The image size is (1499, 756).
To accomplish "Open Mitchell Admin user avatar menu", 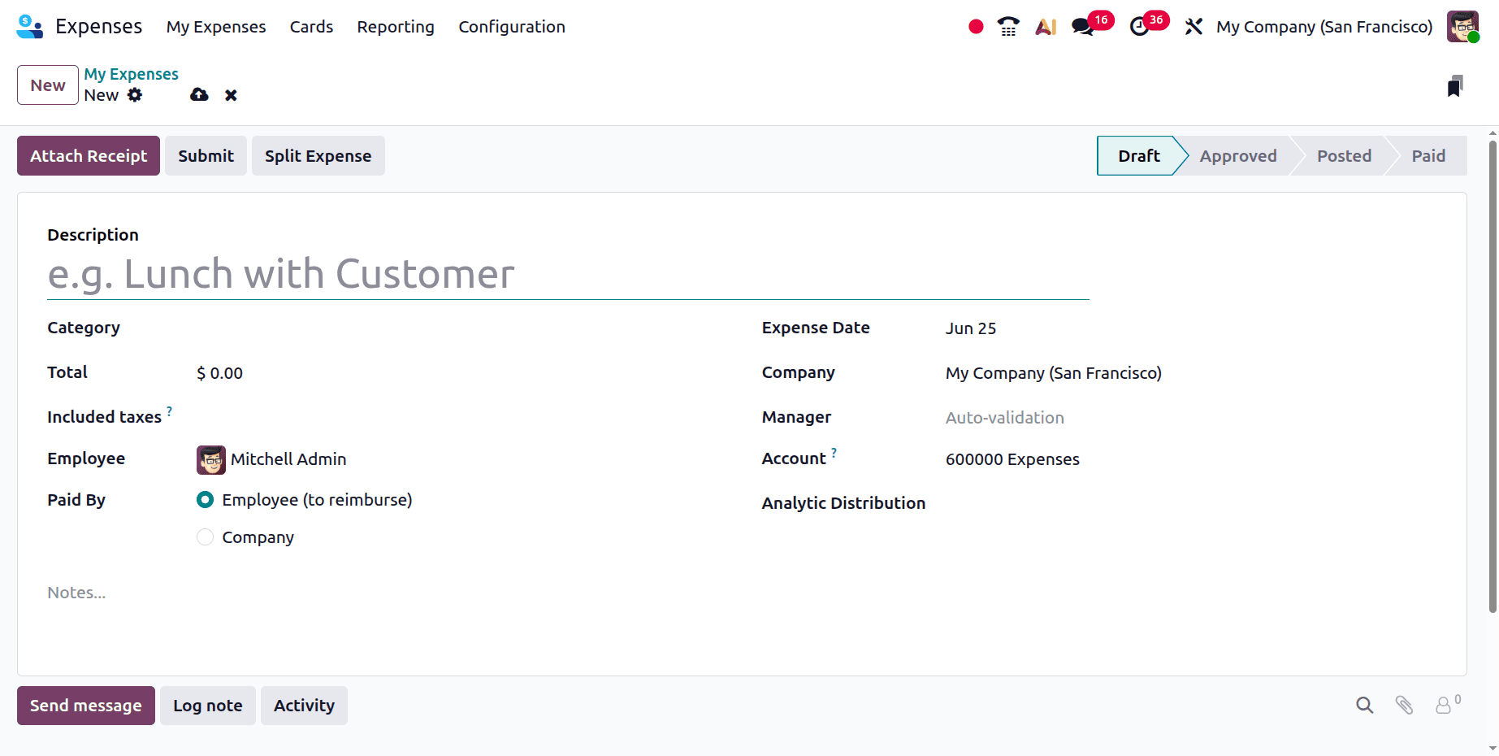I will pyautogui.click(x=1462, y=27).
